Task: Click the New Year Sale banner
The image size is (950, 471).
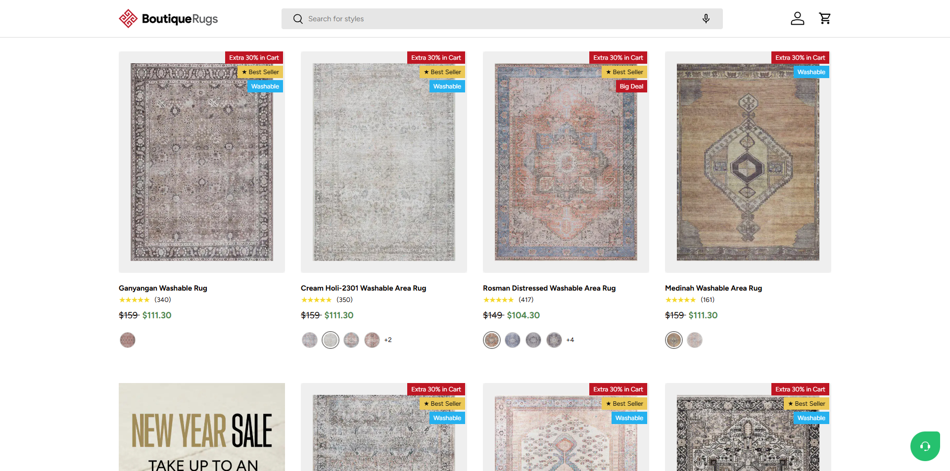Action: (x=201, y=427)
